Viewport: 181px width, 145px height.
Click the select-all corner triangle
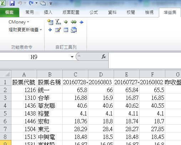pyautogui.click(x=6, y=74)
